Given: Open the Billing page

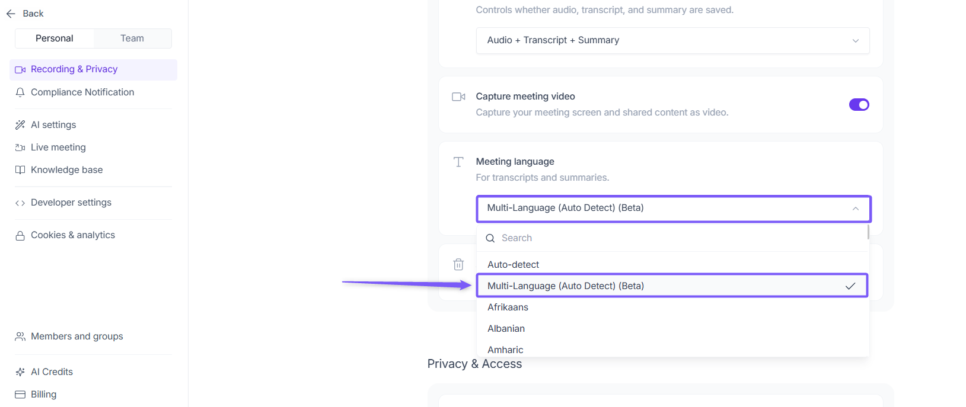Looking at the screenshot, I should [x=43, y=395].
